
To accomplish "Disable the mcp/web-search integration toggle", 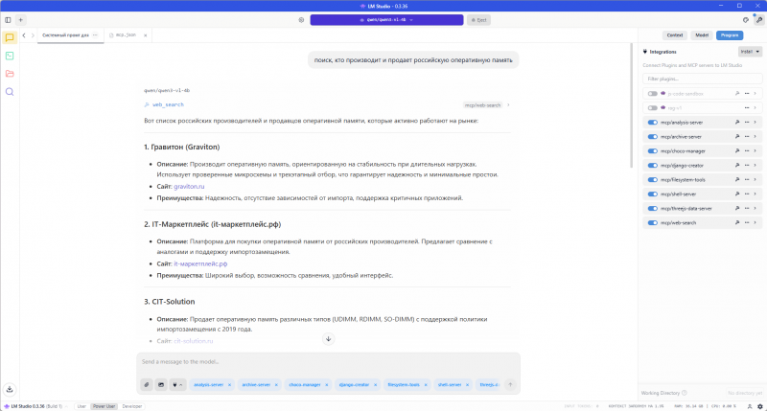I will (x=653, y=222).
